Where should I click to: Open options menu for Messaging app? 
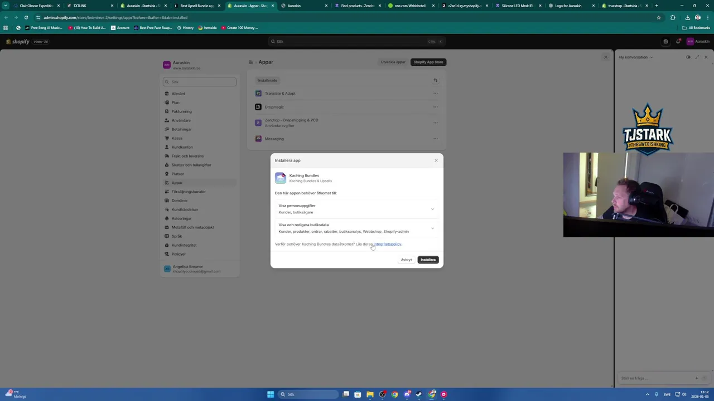[436, 139]
